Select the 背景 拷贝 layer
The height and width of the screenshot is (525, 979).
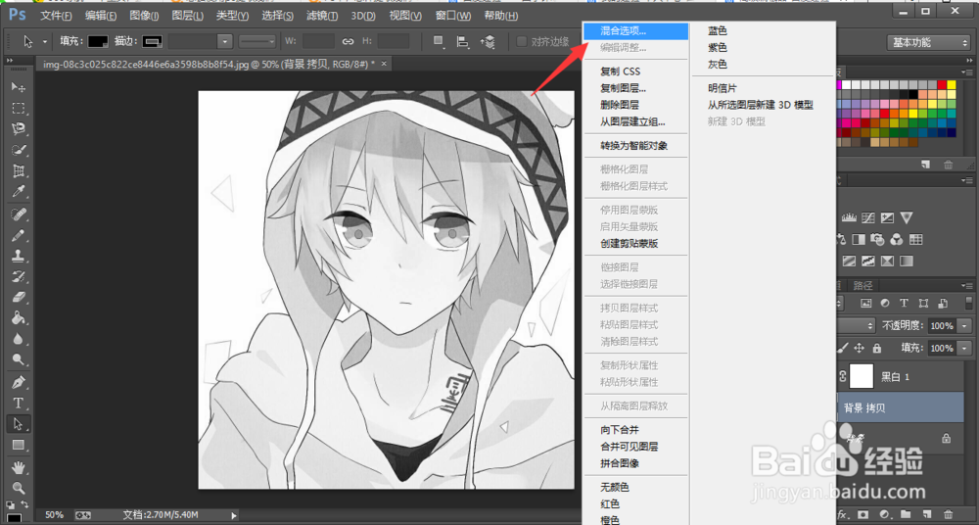pos(900,407)
